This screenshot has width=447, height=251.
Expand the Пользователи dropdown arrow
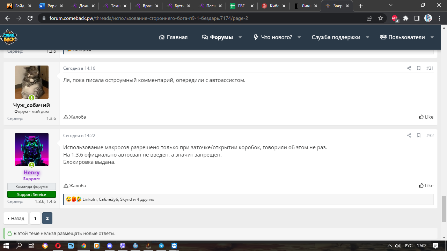click(432, 37)
